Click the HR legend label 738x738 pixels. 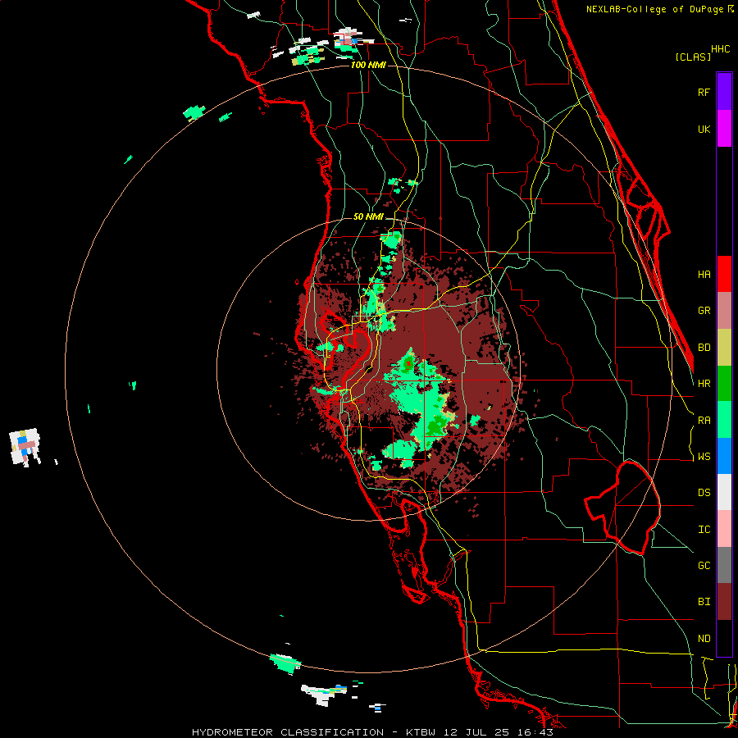[704, 384]
